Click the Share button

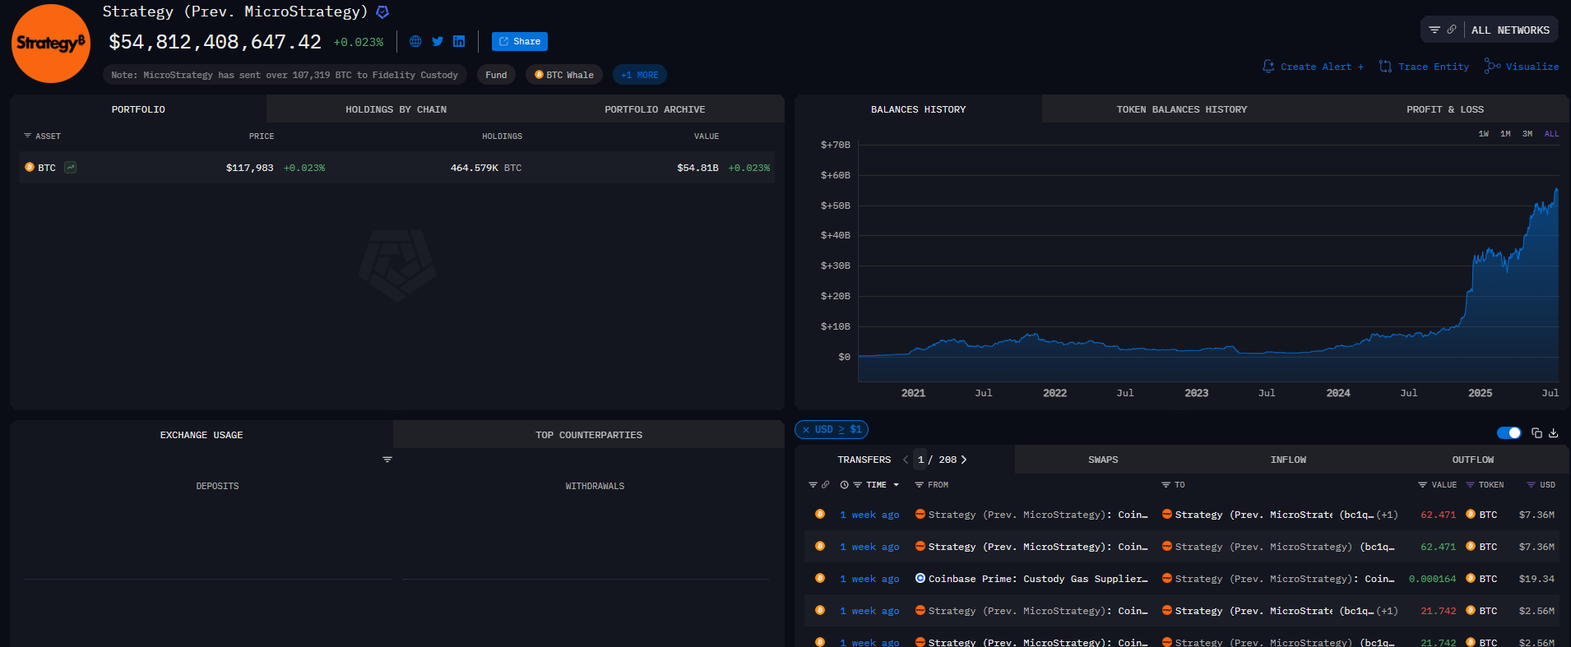(519, 42)
